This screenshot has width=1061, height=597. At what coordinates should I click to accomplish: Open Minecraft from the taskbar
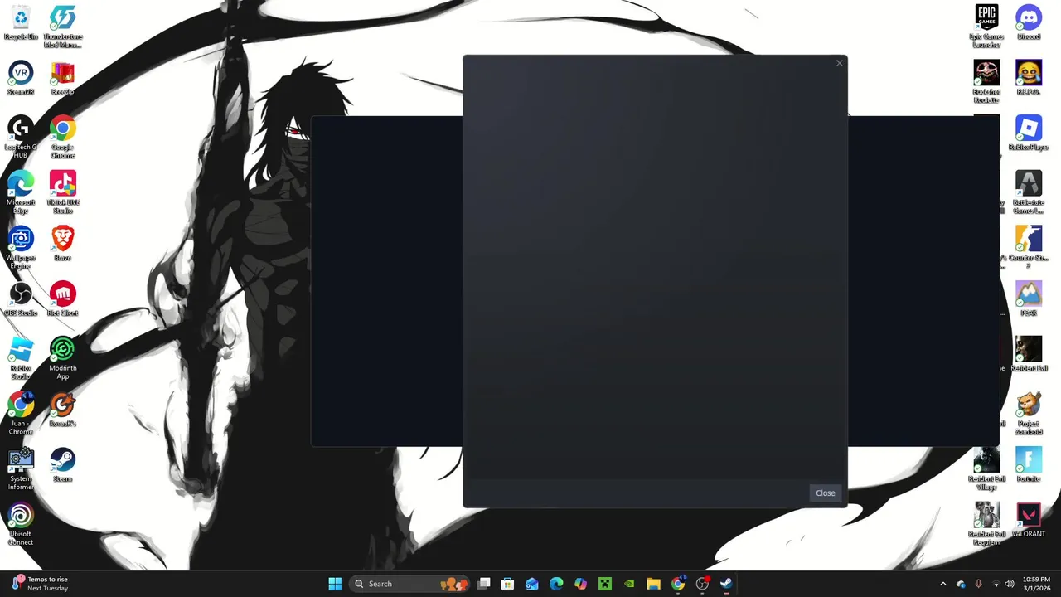[605, 584]
